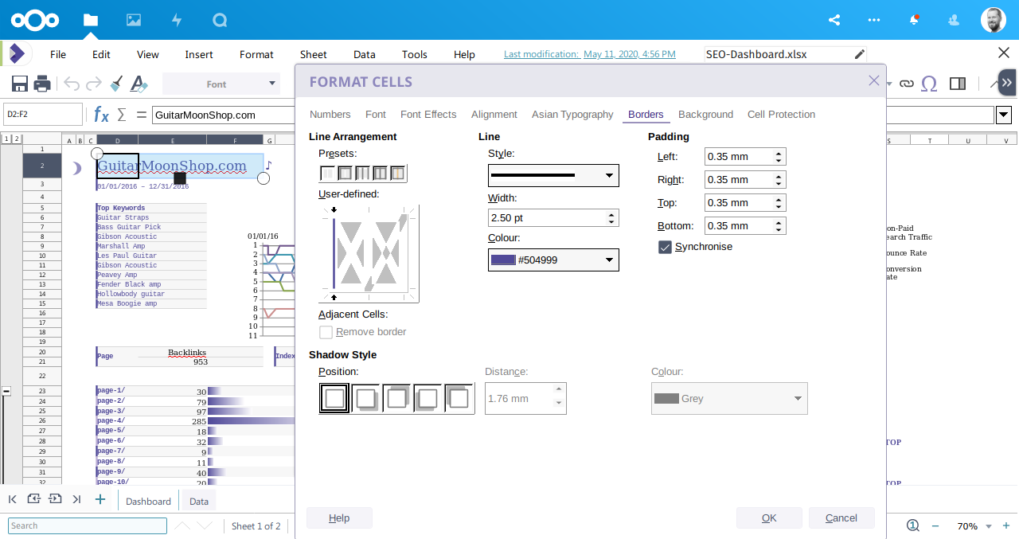
Task: Open line Colour #504999 dropdown
Action: [553, 260]
